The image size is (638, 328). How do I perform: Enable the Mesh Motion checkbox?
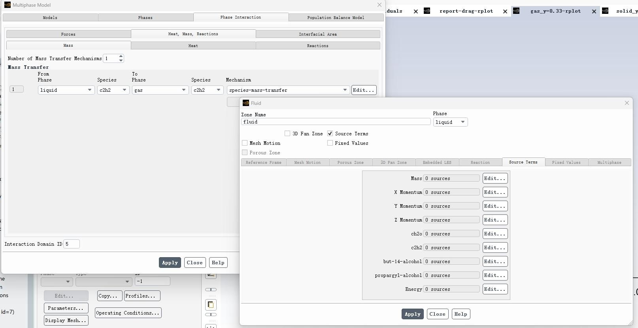(x=245, y=143)
